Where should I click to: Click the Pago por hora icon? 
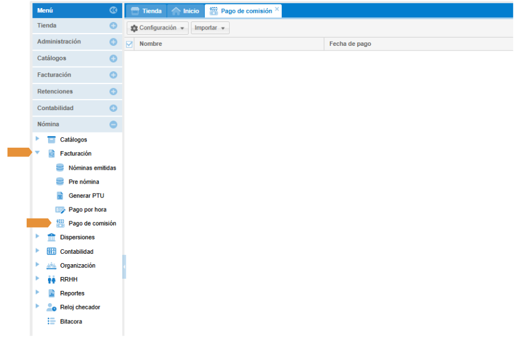pos(60,210)
